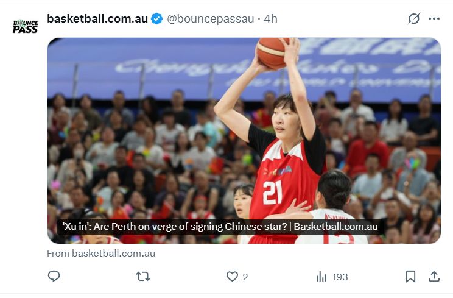
Task: Open the share post menu
Action: 434,277
